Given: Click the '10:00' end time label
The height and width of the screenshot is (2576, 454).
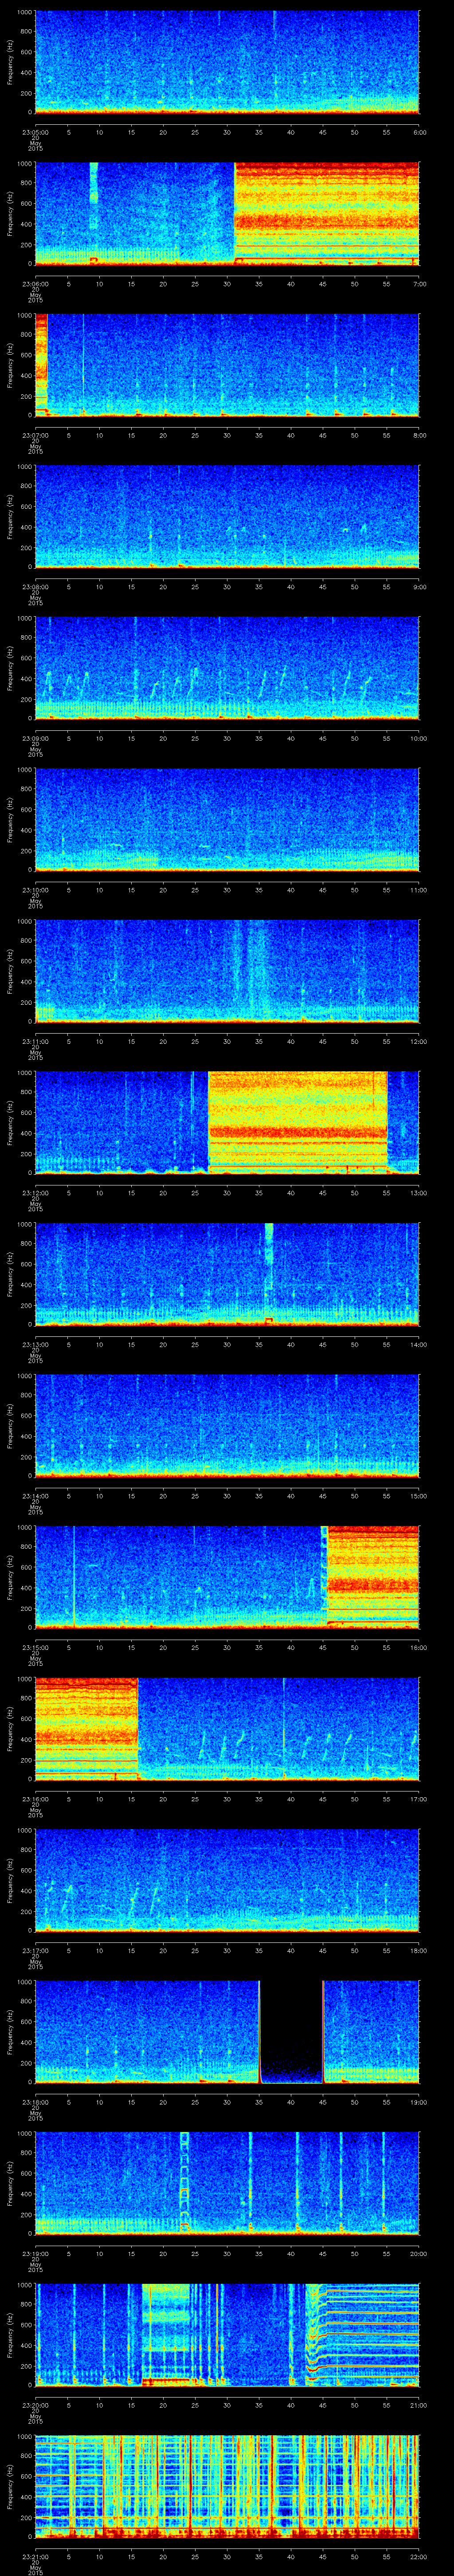Looking at the screenshot, I should [418, 738].
